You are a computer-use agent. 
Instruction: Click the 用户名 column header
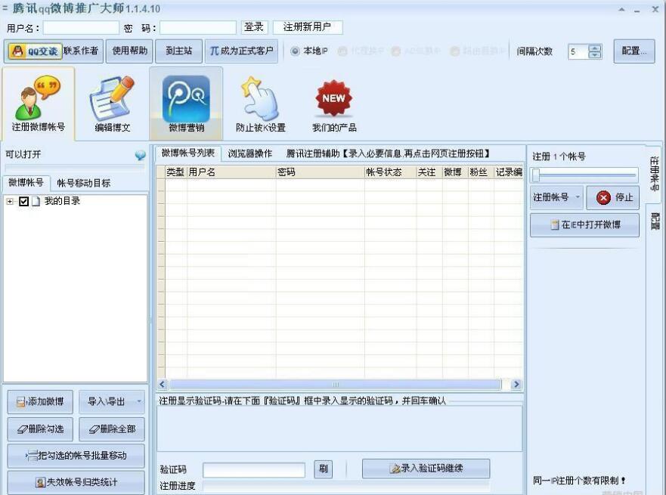[231, 172]
